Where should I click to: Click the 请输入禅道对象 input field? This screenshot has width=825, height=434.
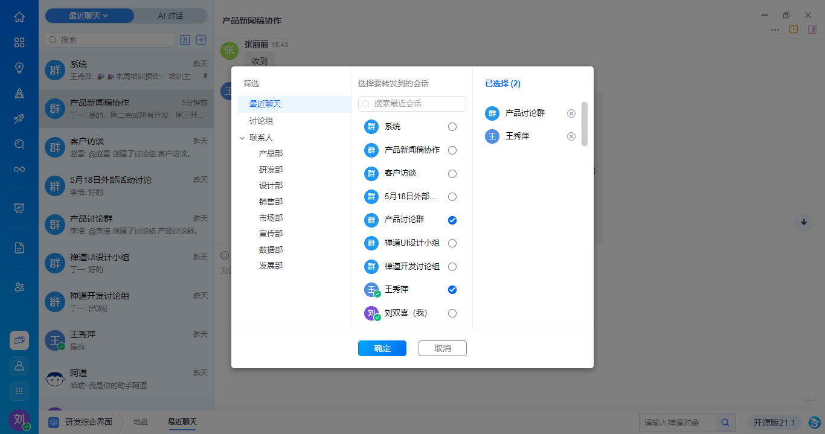tap(678, 423)
